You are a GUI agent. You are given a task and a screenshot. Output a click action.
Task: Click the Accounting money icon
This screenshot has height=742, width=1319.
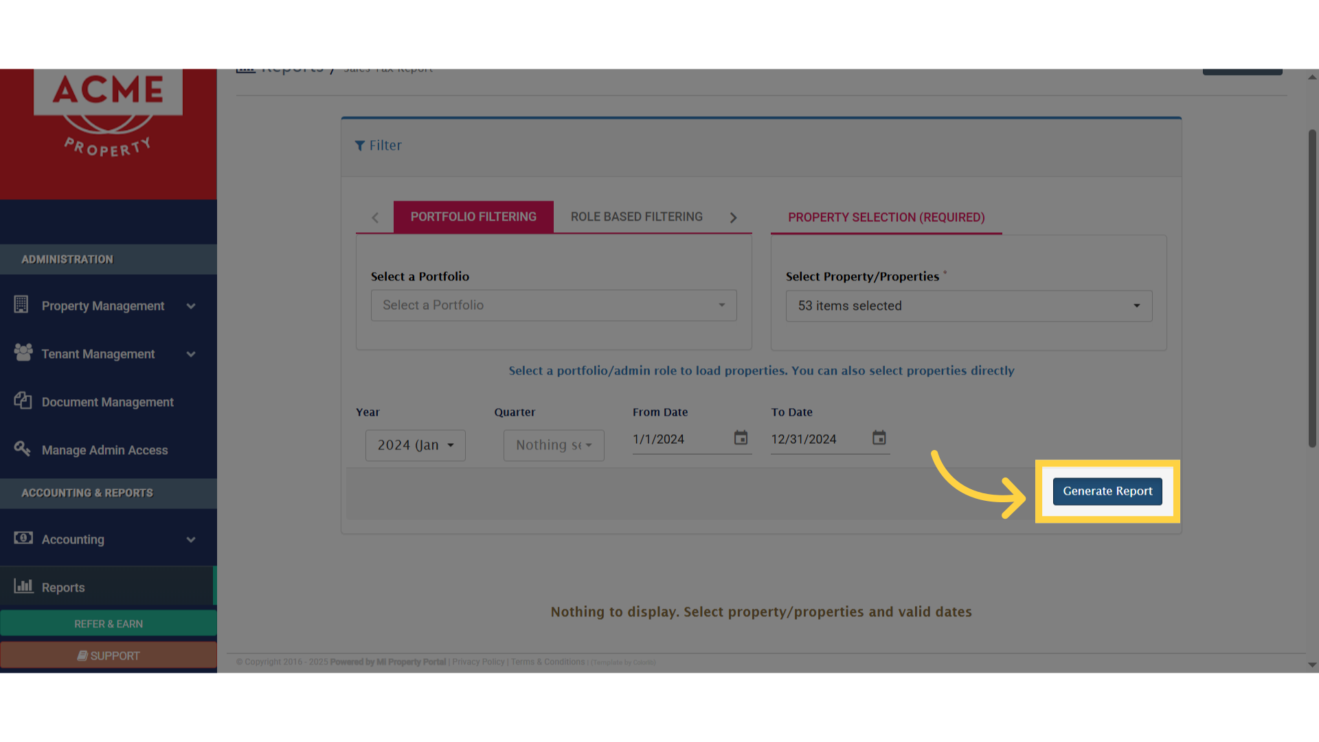click(x=23, y=538)
